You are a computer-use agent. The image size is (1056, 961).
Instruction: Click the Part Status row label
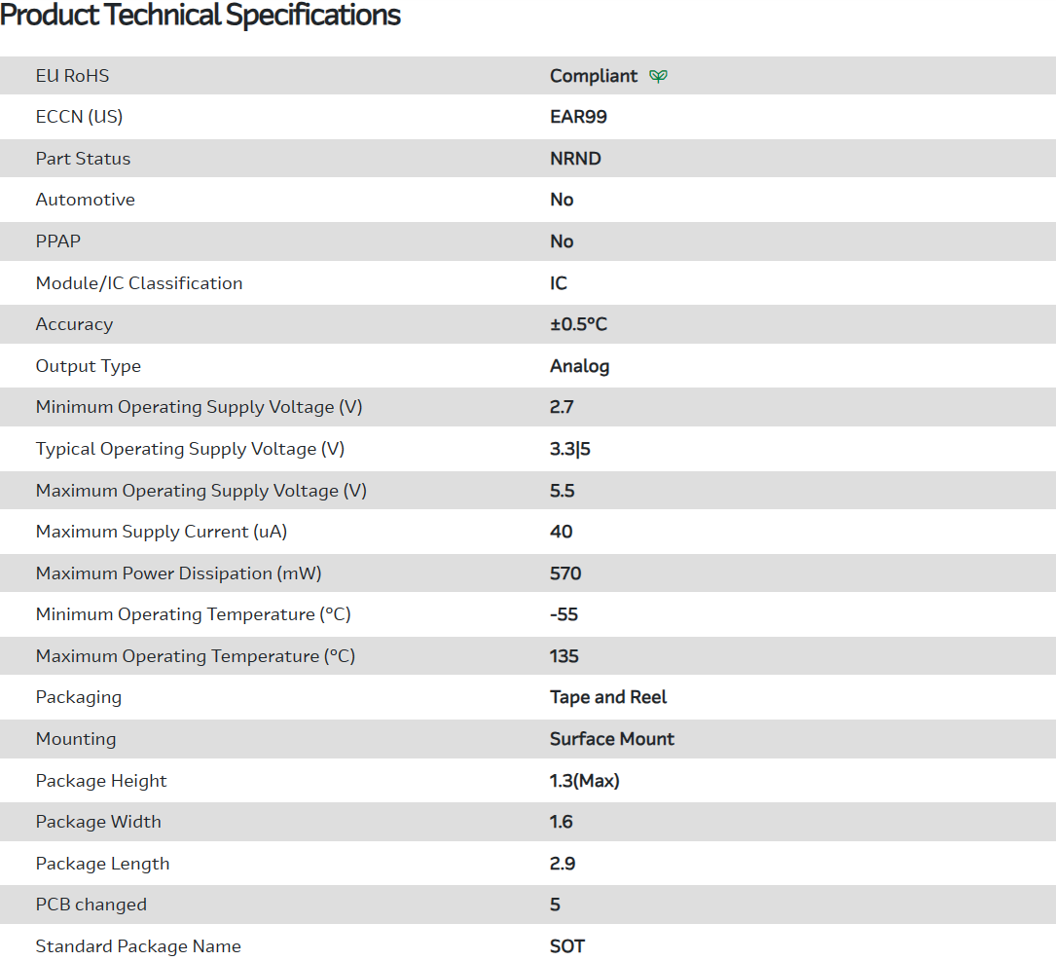83,159
